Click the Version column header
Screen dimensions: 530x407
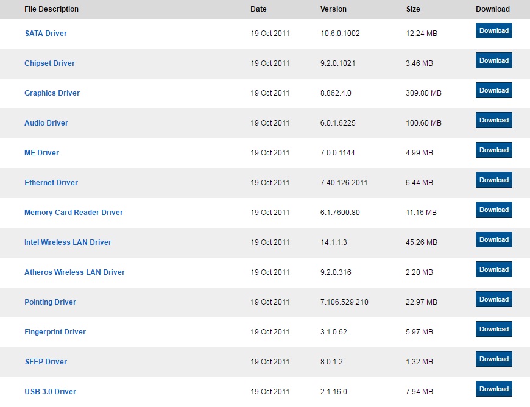point(333,9)
